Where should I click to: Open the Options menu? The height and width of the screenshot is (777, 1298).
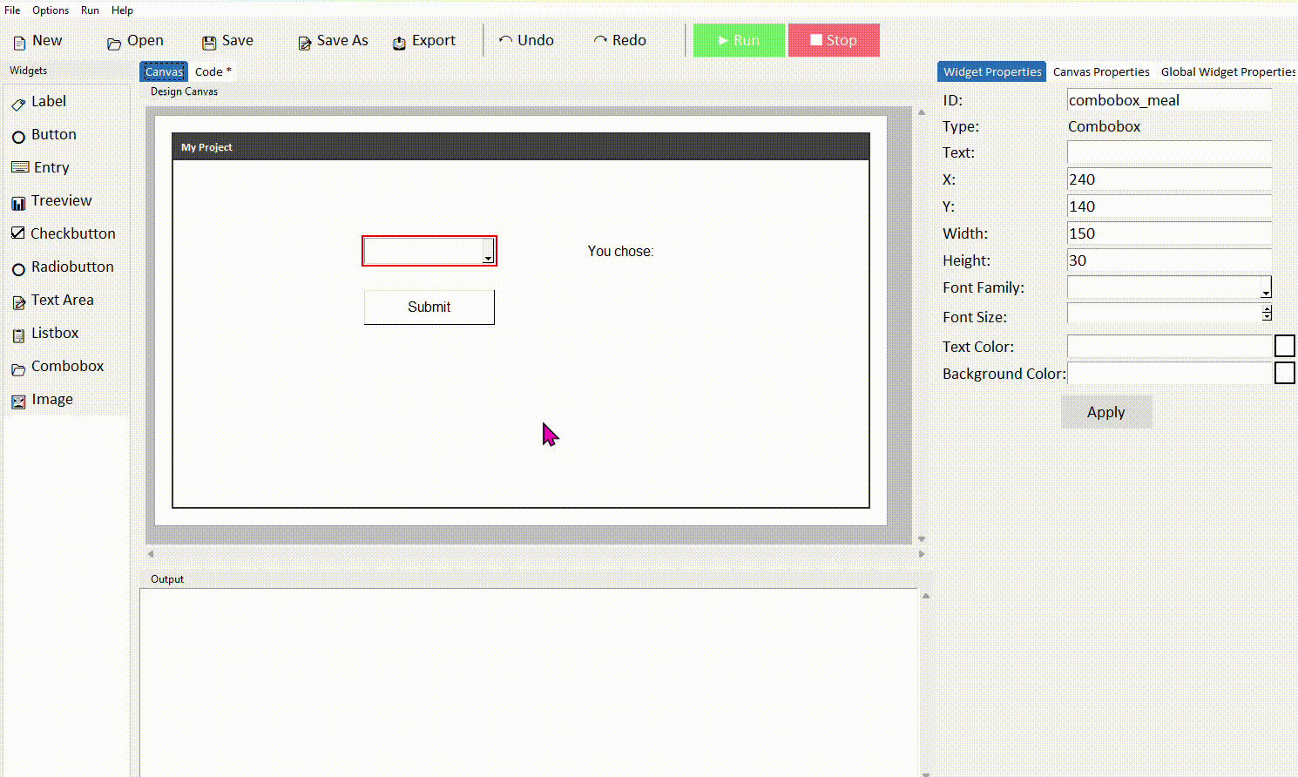point(50,10)
